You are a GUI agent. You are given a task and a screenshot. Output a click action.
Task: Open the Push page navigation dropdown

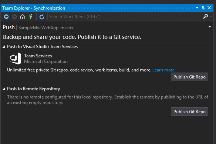(210, 27)
